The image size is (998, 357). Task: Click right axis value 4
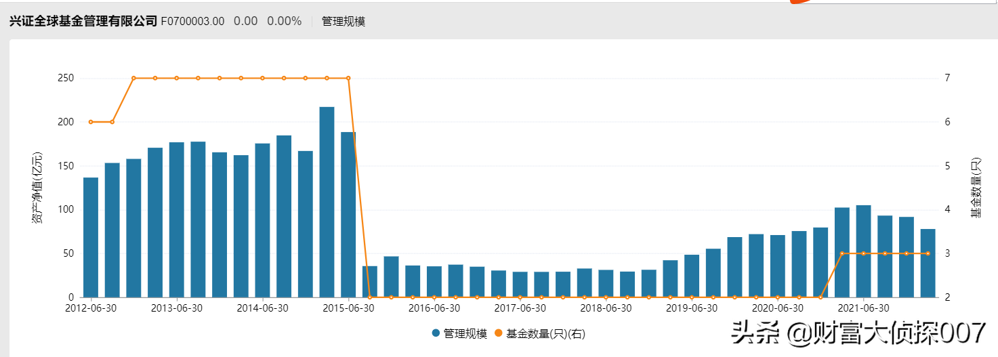(x=948, y=209)
